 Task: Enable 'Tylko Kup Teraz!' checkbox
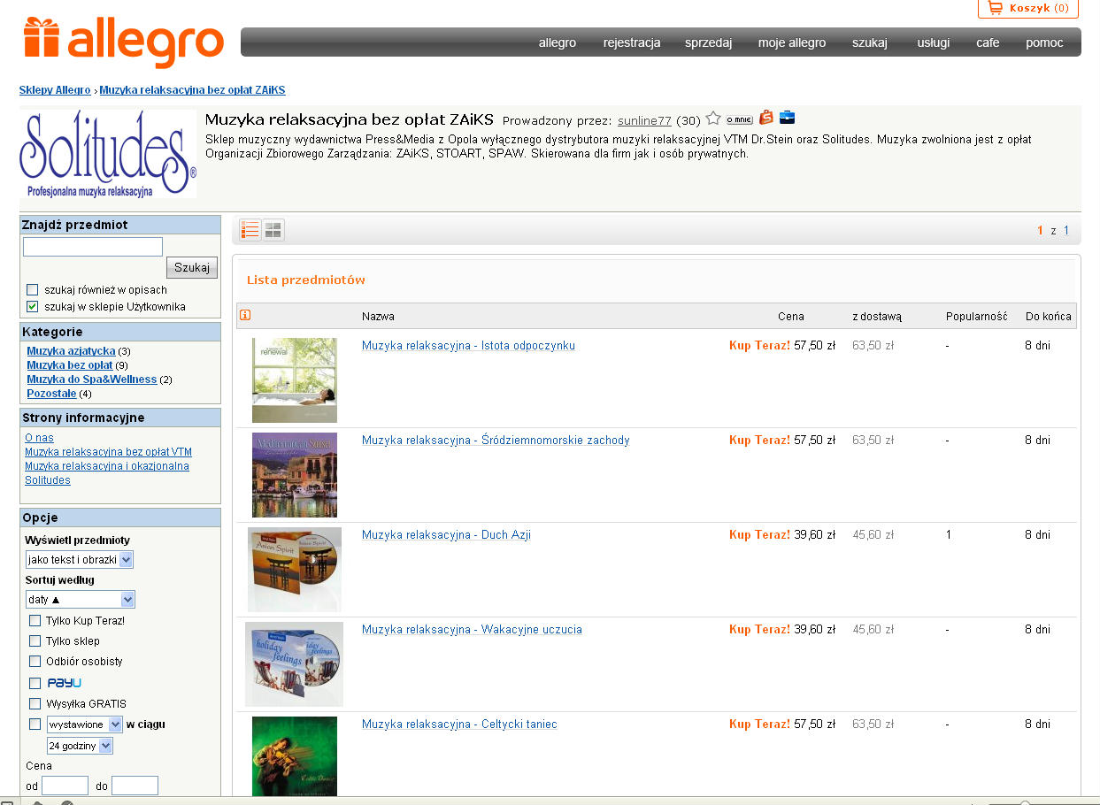[35, 620]
